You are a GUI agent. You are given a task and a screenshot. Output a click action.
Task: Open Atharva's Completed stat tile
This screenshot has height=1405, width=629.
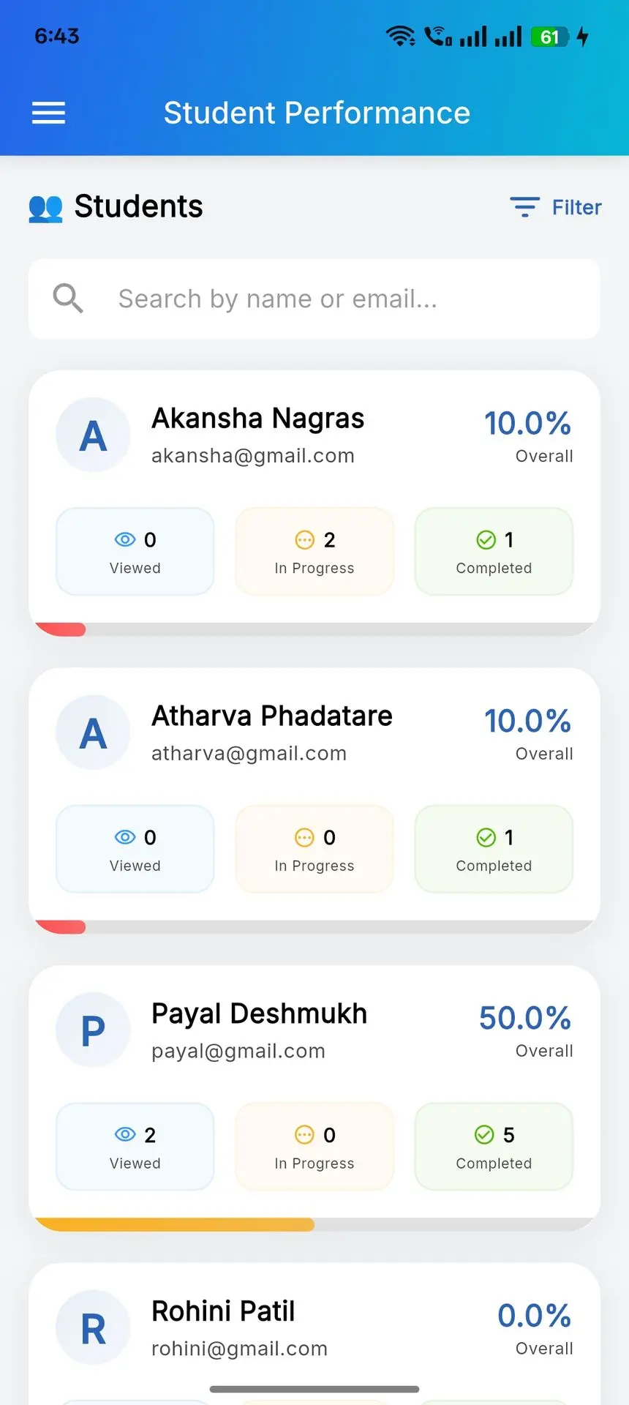(494, 849)
